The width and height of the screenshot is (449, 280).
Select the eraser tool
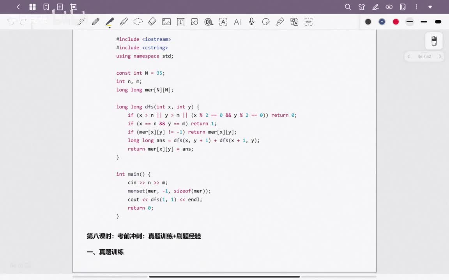[152, 22]
